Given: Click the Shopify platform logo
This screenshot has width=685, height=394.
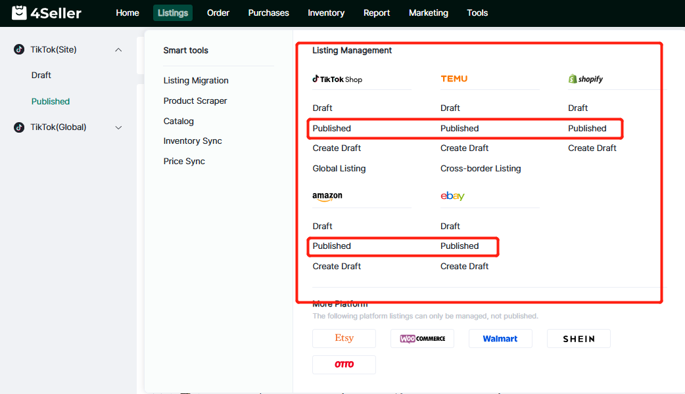Looking at the screenshot, I should click(585, 79).
